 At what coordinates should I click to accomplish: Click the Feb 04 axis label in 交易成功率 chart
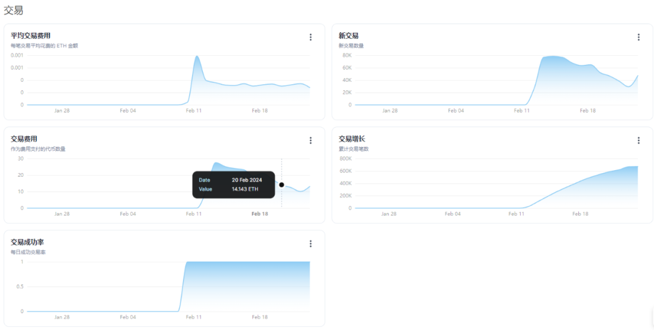[128, 317]
